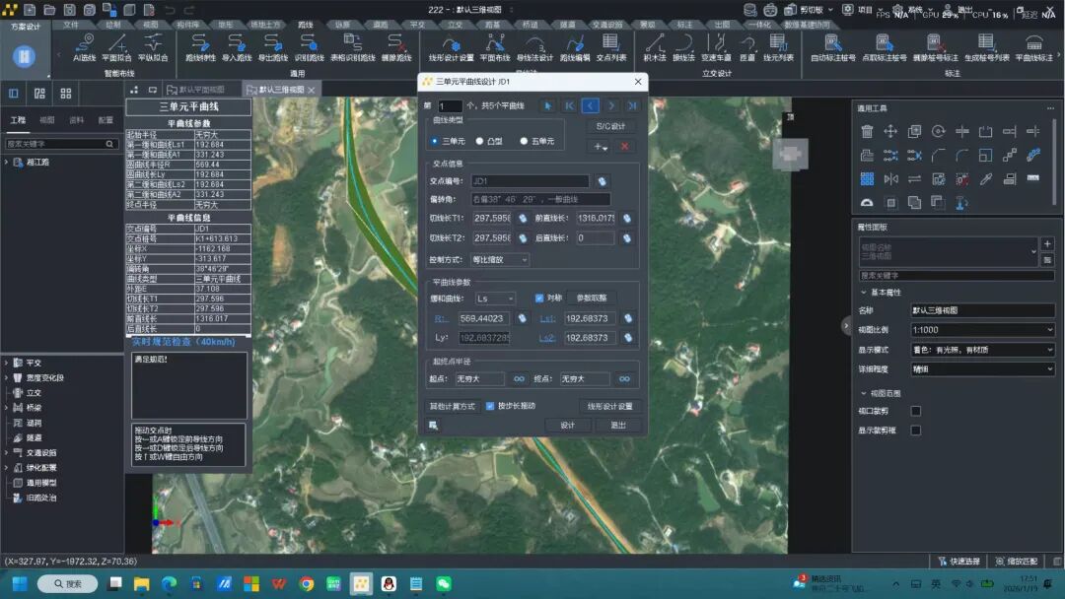Click the trash delete icon in 通用工具

(867, 132)
